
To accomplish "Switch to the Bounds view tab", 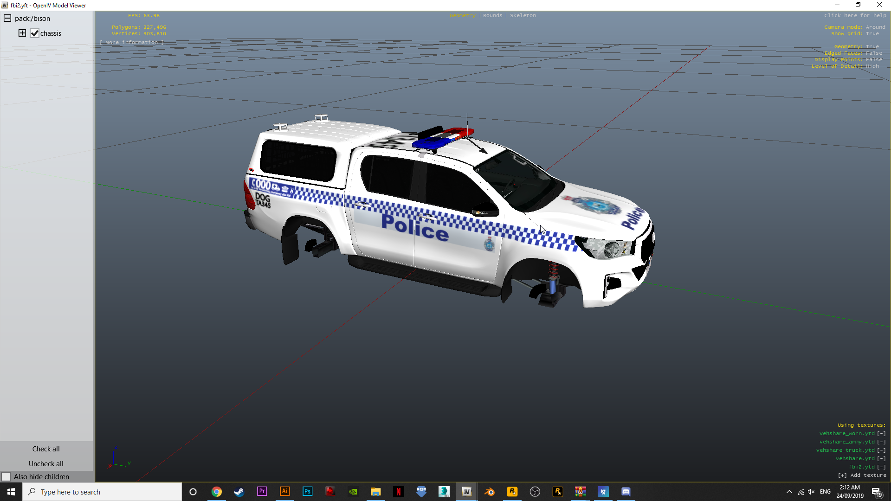I will [x=492, y=15].
